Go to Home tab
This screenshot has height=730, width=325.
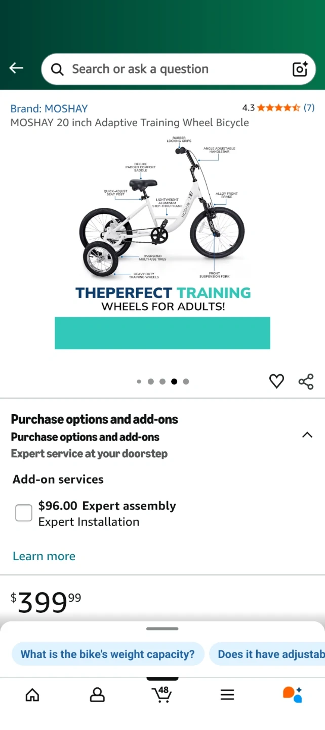(32, 695)
